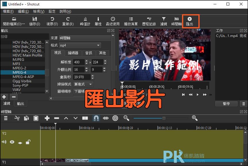Open the 屬性 properties panel
Image resolution: width=248 pixels, height=166 pixels.
98,21
